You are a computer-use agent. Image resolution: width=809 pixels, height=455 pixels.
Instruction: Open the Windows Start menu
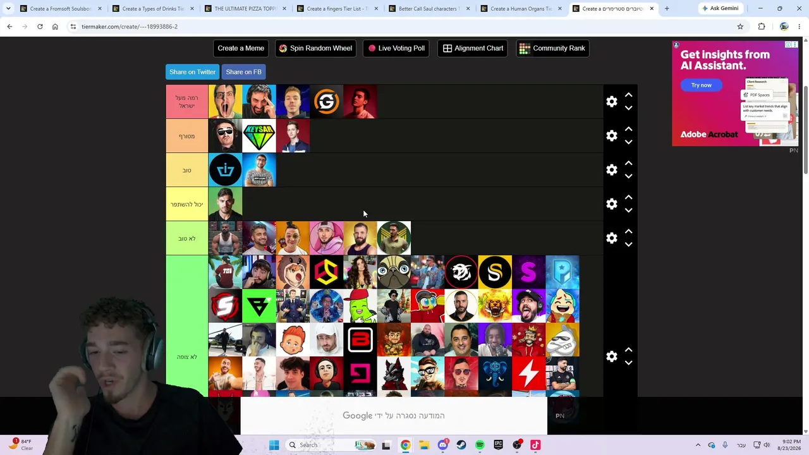pos(274,445)
